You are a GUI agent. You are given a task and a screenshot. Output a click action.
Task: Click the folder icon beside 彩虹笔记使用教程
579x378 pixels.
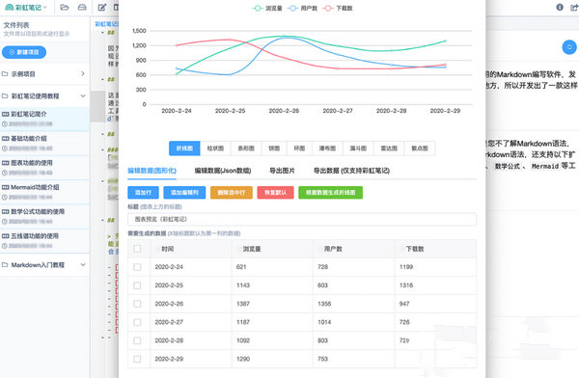point(5,96)
